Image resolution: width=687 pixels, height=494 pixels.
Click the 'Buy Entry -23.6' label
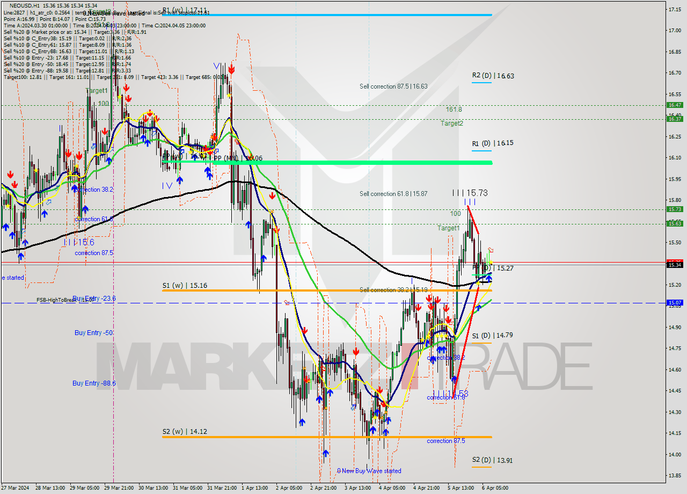click(94, 299)
